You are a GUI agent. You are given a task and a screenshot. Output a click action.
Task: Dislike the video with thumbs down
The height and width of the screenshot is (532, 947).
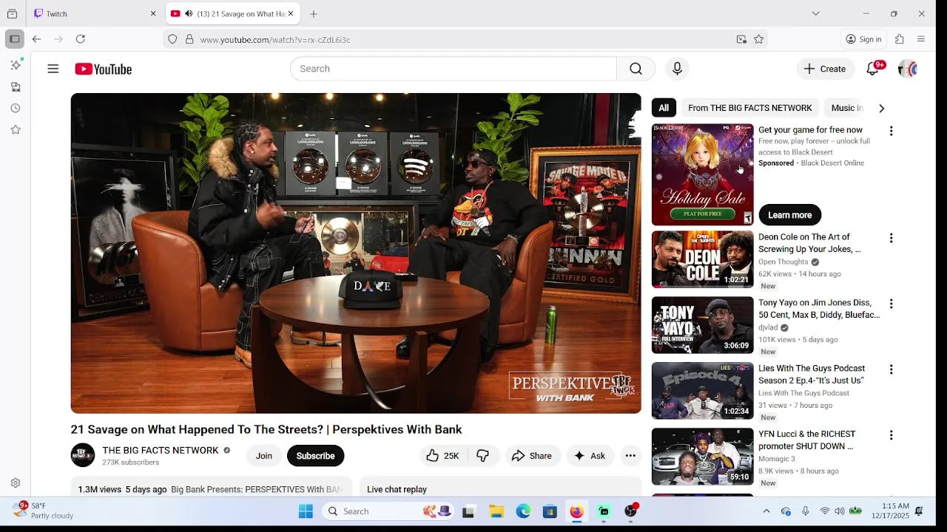click(x=483, y=456)
